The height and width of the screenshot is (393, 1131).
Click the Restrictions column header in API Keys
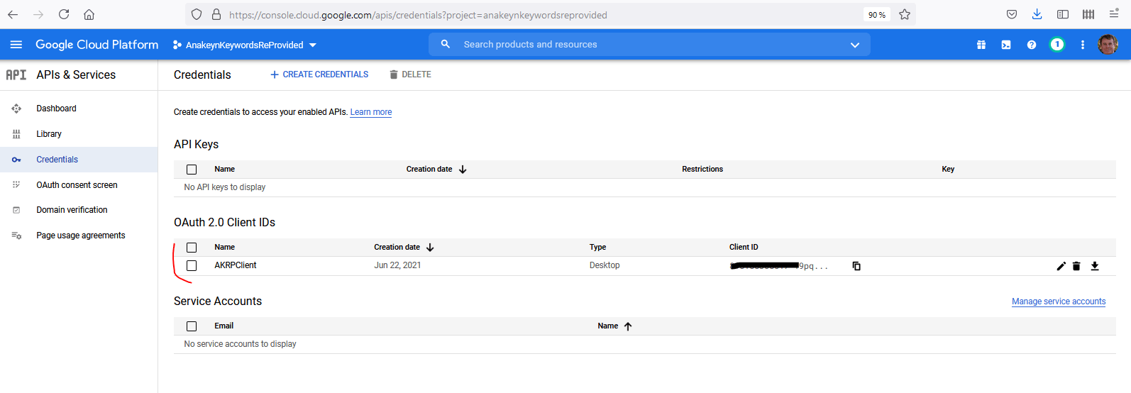point(702,169)
